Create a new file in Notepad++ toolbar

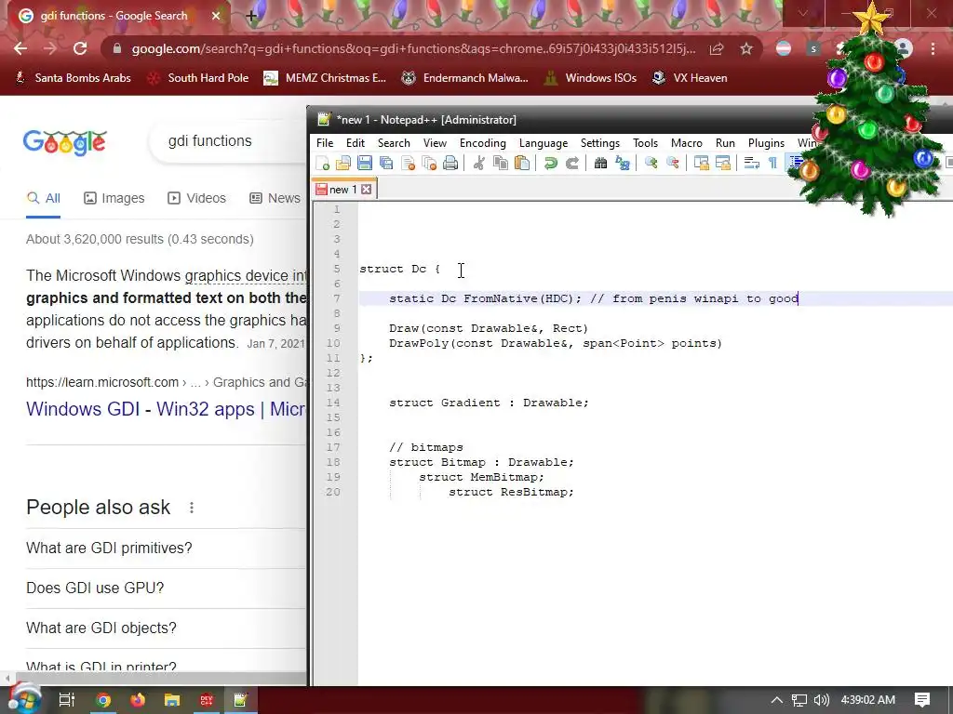(323, 163)
